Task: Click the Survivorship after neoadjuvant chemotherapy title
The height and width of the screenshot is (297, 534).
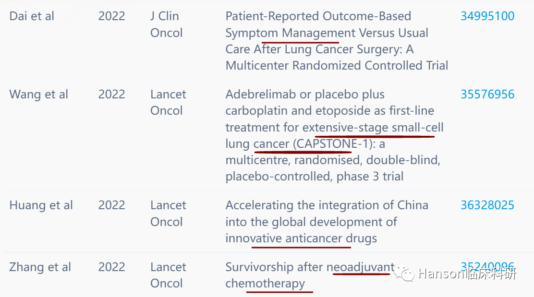Action: click(310, 275)
